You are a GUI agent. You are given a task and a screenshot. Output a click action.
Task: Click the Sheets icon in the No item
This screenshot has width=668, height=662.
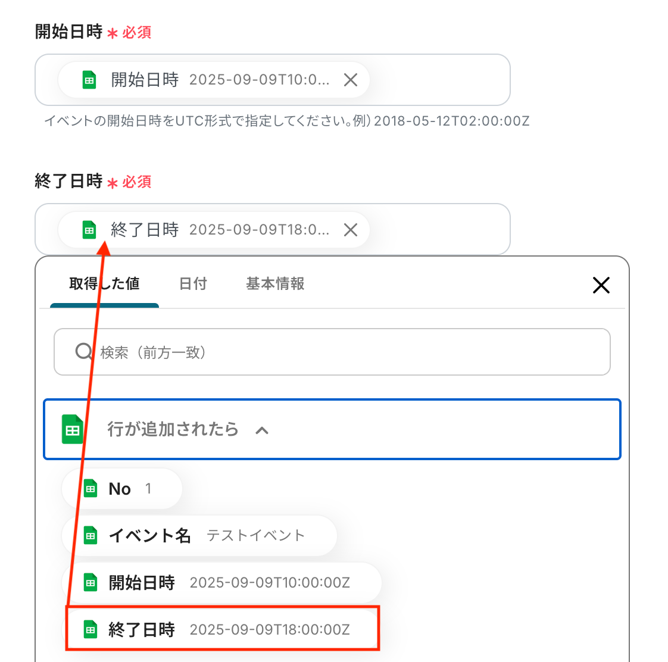(x=90, y=489)
